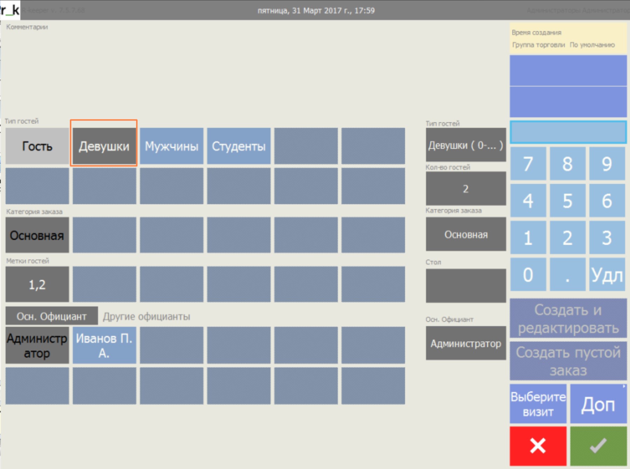Image resolution: width=630 pixels, height=469 pixels.
Task: Open the empty Стол table field
Action: click(465, 285)
